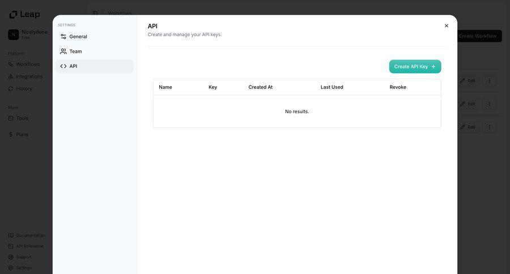The width and height of the screenshot is (510, 274).
Task: Click the Name column header
Action: coord(165,87)
